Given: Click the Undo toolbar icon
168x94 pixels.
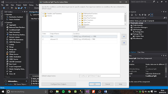Looking at the screenshot, I should coord(25,8).
